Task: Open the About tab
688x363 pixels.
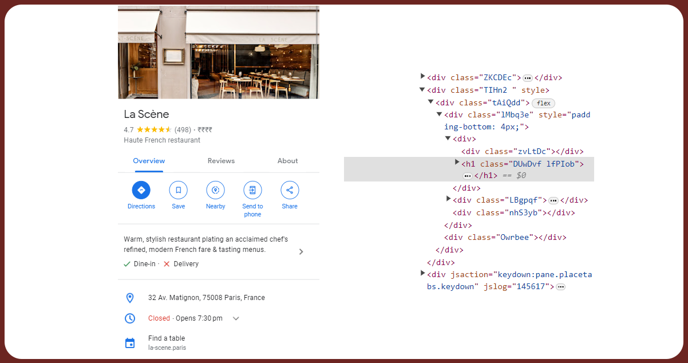Action: [x=287, y=161]
